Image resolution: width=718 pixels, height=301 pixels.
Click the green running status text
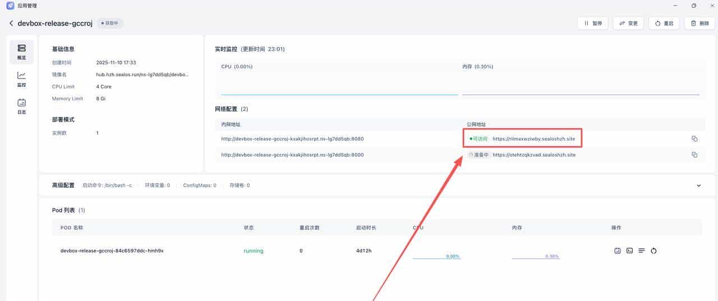point(254,251)
